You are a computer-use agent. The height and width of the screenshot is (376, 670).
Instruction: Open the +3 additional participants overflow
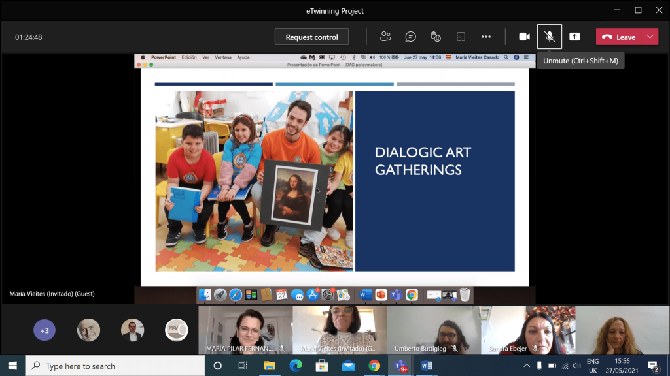coord(44,330)
